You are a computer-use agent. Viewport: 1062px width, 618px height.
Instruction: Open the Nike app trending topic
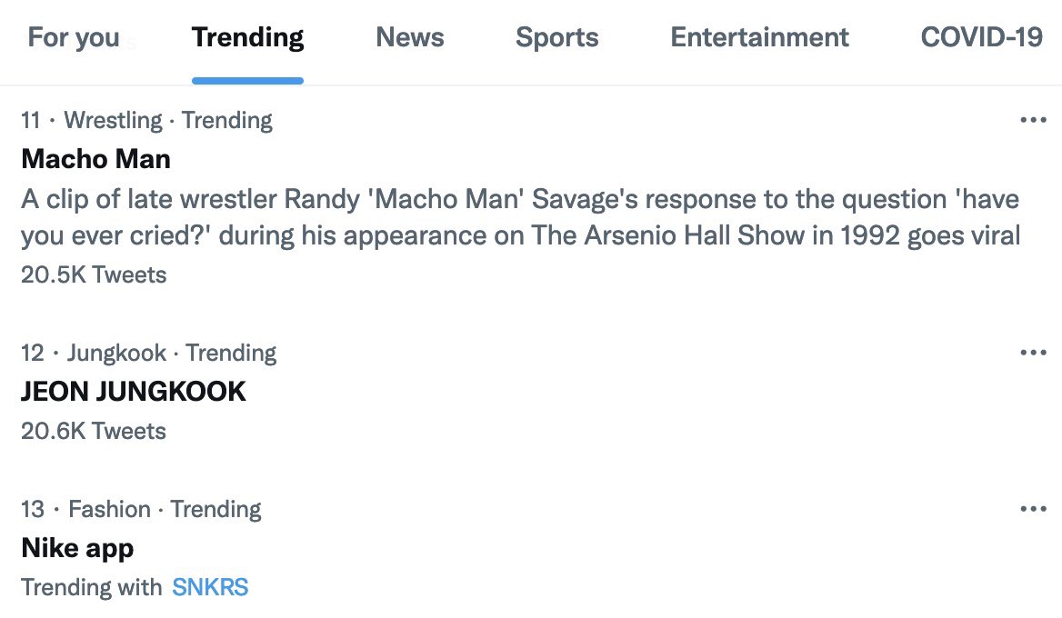(x=77, y=548)
